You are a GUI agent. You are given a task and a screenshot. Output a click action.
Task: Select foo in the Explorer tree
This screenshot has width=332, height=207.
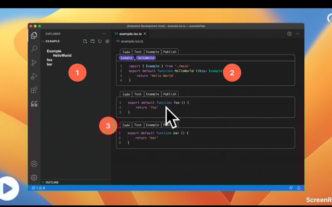49,60
